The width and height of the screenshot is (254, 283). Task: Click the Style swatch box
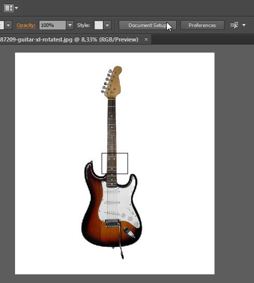point(98,25)
